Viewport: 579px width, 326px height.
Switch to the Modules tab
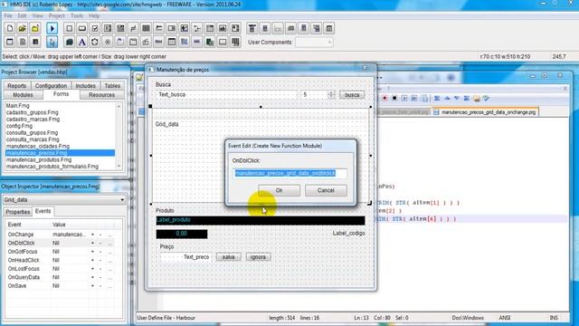[23, 95]
